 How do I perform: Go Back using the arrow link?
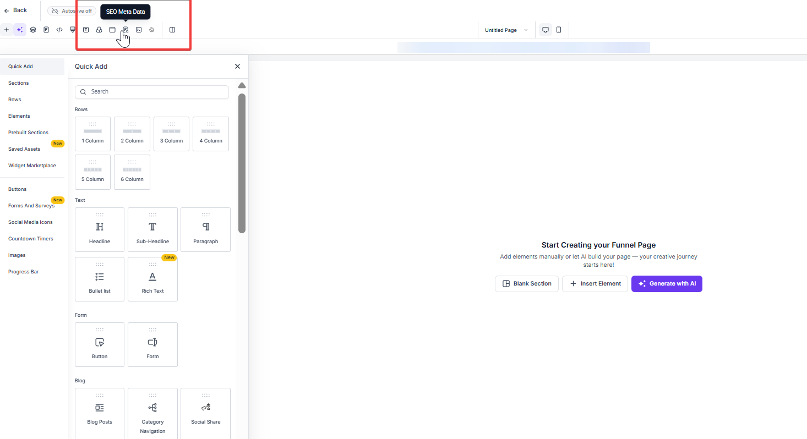click(15, 10)
